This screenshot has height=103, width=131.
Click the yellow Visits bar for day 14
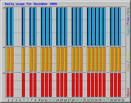[x=57, y=59]
